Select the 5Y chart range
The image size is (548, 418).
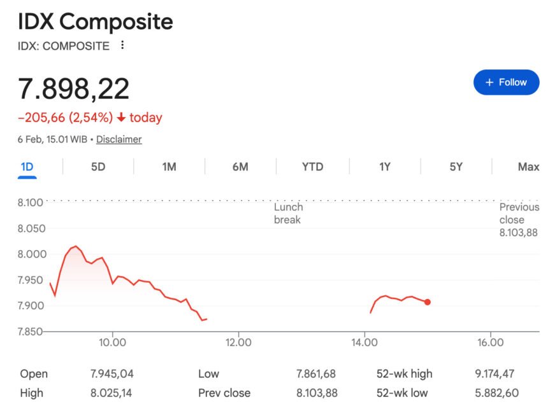click(x=455, y=166)
